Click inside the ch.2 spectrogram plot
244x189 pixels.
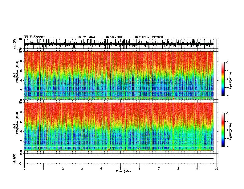[119, 127]
